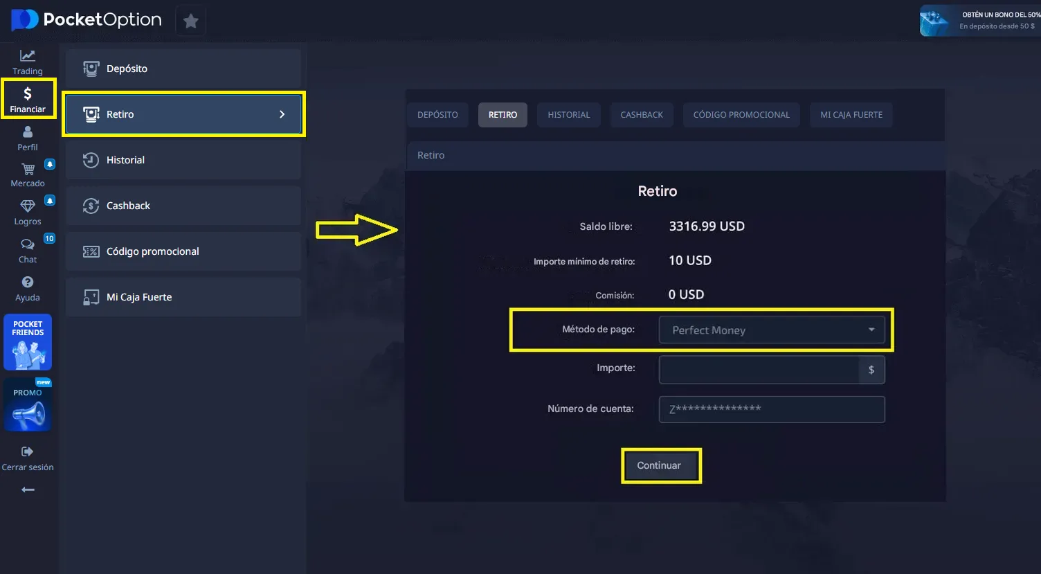Screen dimensions: 1041x574
Task: Select Mi Caja Fuerte in finance menu
Action: [183, 297]
